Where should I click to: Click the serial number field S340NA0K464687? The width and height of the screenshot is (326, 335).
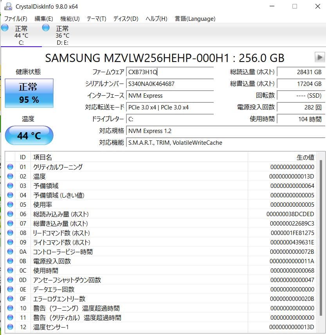[x=170, y=84]
